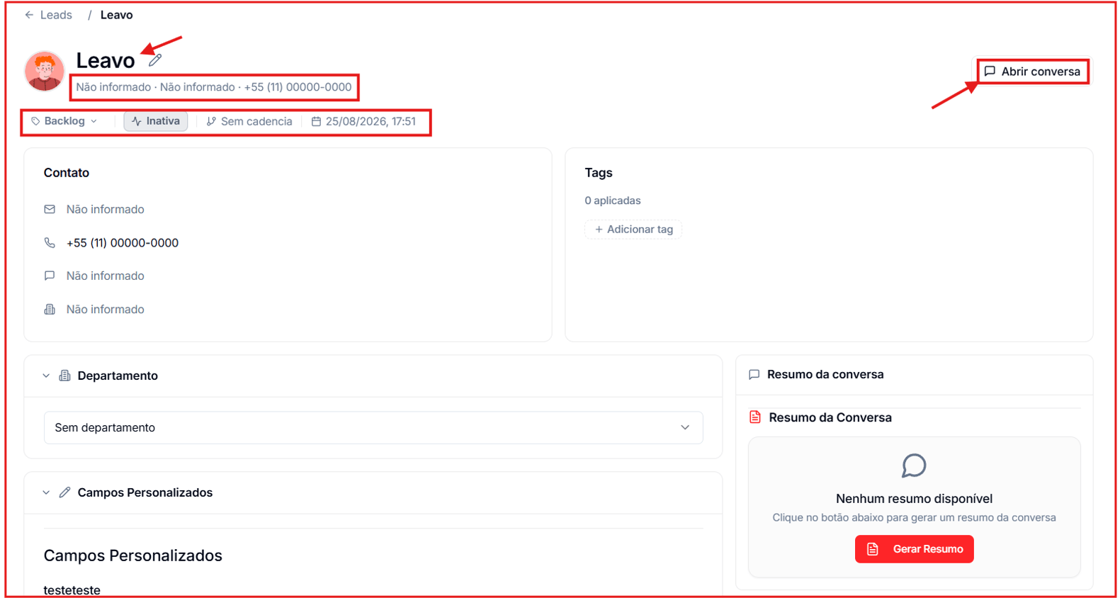Click red document icon by Resumo da Conversa
This screenshot has height=598, width=1120.
[755, 417]
